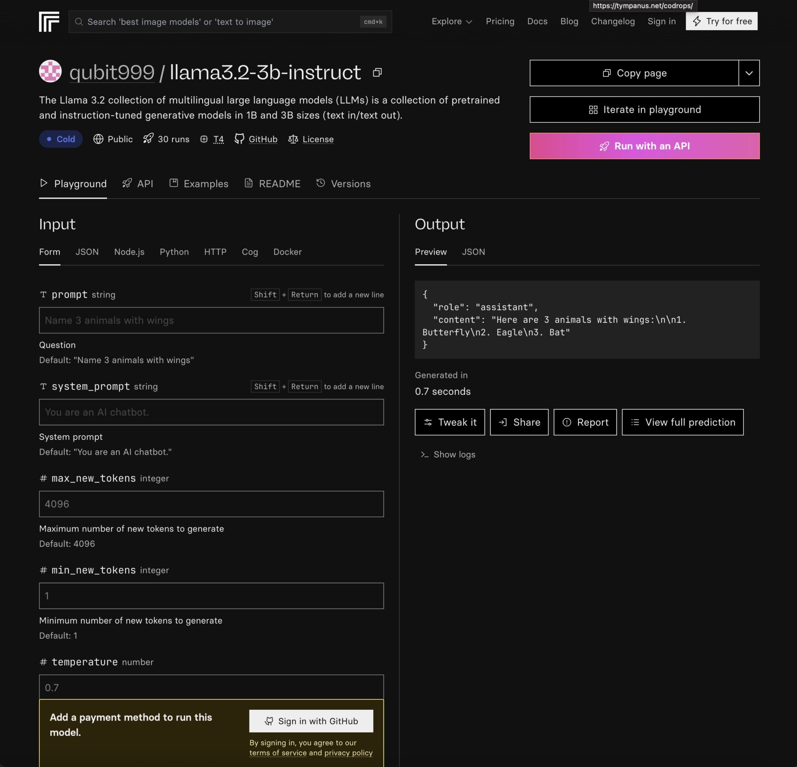Select the output Preview tab

(431, 252)
